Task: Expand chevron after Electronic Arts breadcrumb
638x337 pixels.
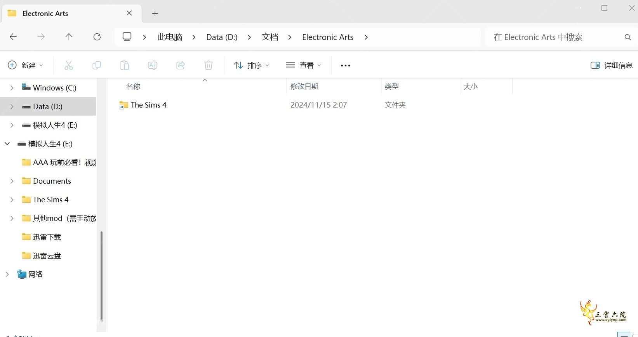Action: click(x=366, y=37)
